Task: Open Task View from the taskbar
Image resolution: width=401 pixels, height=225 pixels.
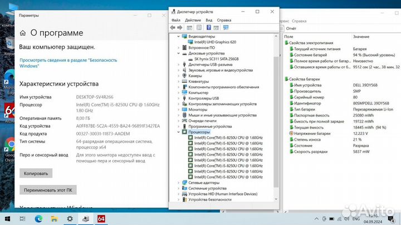Action: (22, 219)
